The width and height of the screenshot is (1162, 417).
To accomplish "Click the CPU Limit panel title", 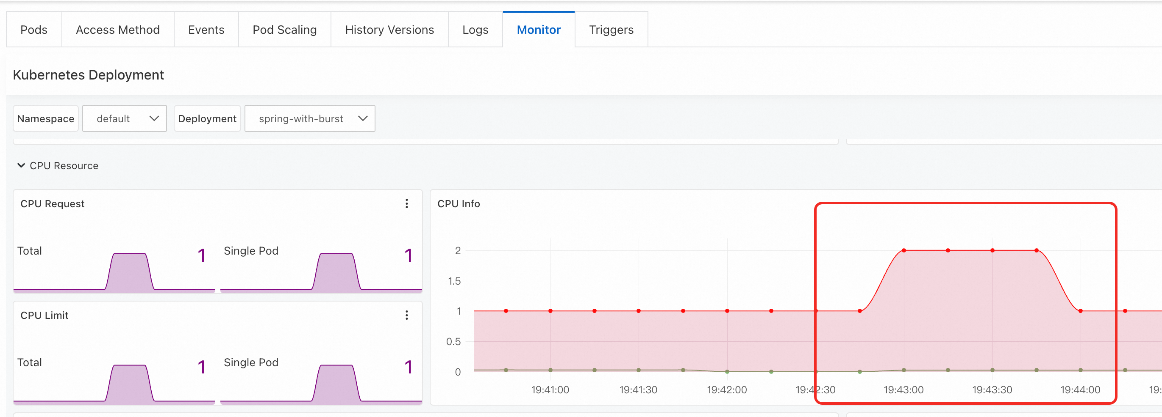I will pos(44,315).
